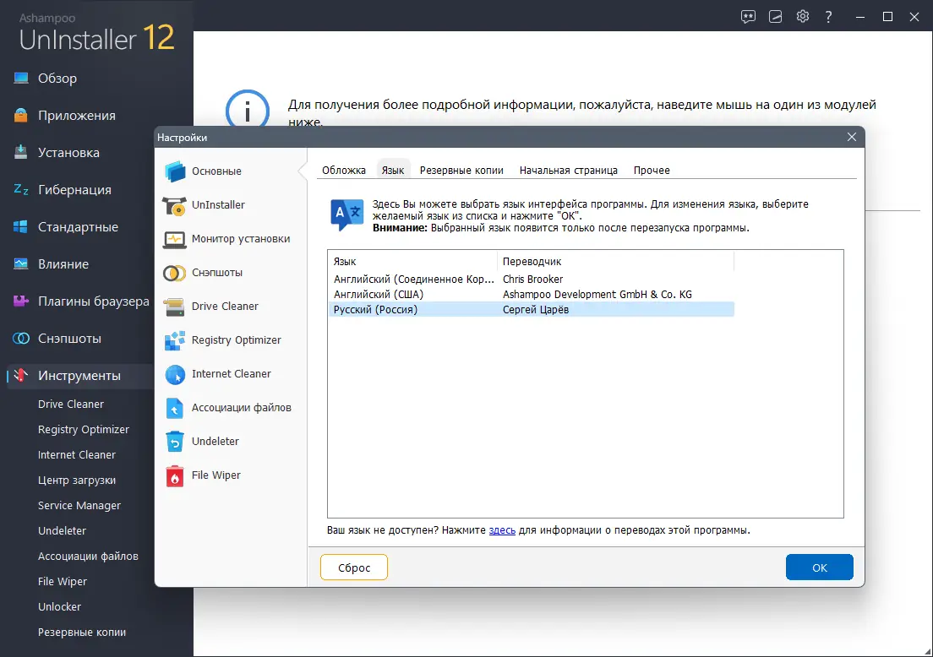Click the Приложения briefcase icon
Image resolution: width=933 pixels, height=657 pixels.
coord(21,115)
